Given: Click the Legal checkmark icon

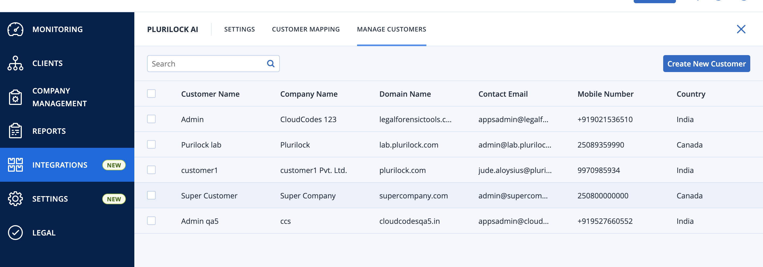Looking at the screenshot, I should [x=15, y=232].
